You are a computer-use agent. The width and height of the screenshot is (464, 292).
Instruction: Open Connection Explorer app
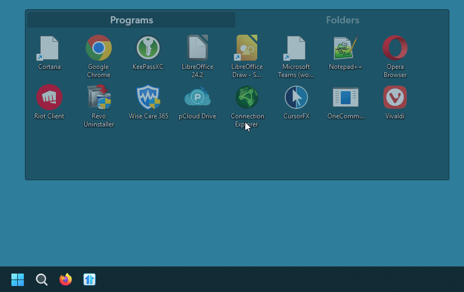pyautogui.click(x=247, y=98)
